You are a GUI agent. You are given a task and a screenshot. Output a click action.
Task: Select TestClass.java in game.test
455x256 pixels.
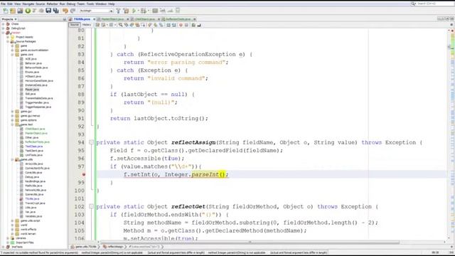34,146
